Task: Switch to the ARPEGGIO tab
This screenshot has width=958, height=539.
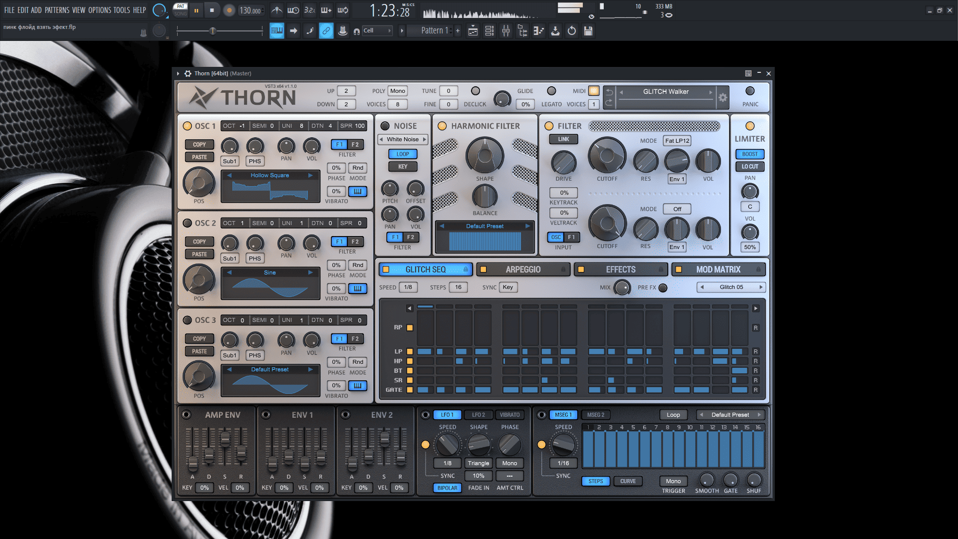Action: (x=523, y=269)
